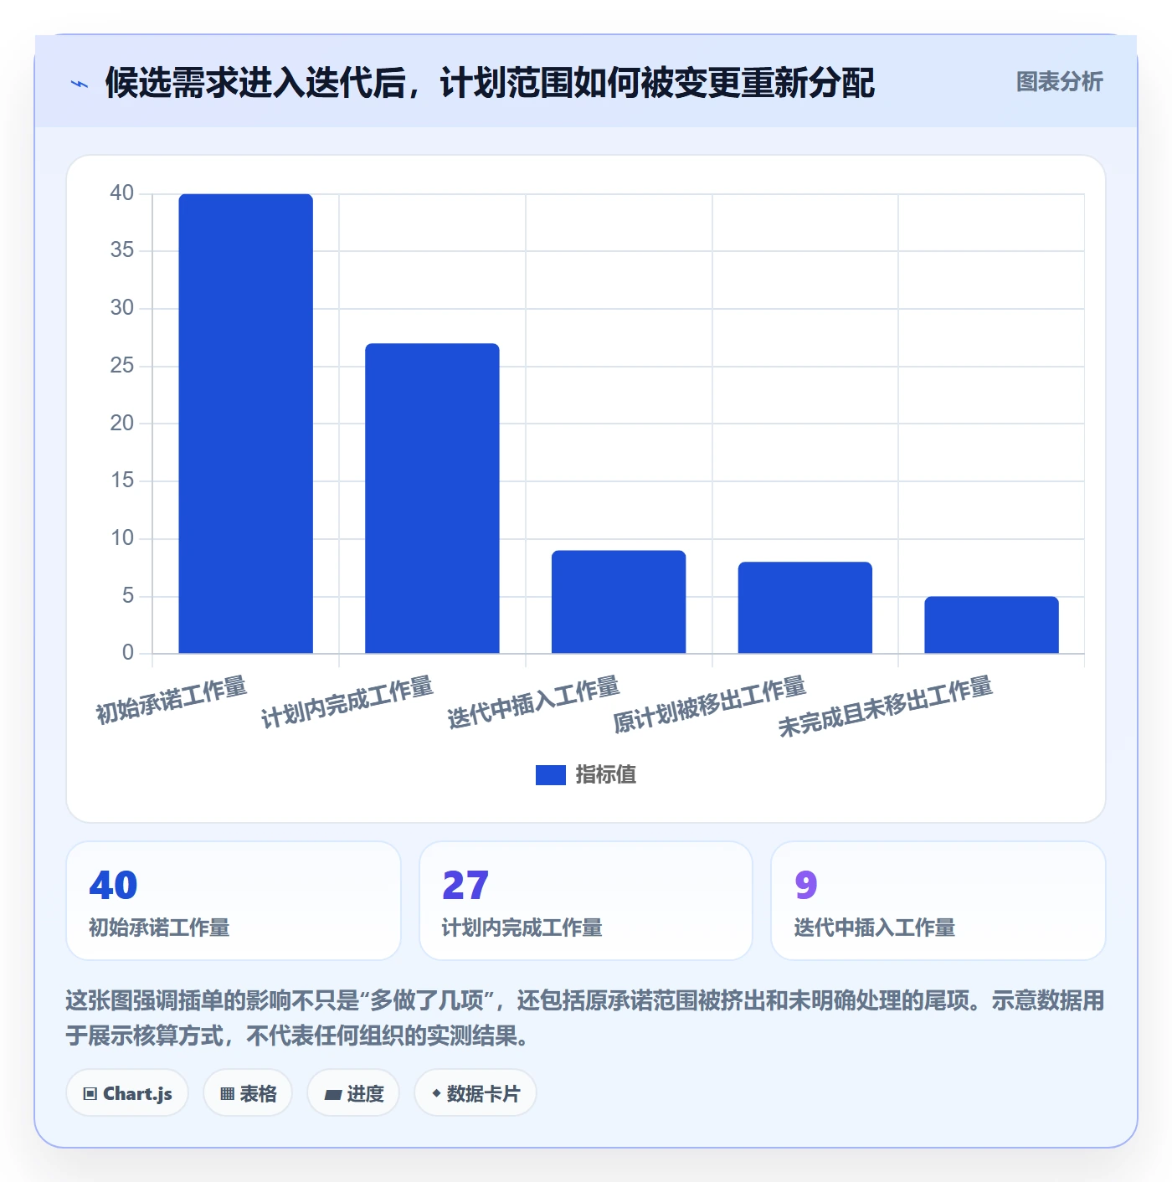
Task: Click the y-axis value 25
Action: tap(122, 366)
